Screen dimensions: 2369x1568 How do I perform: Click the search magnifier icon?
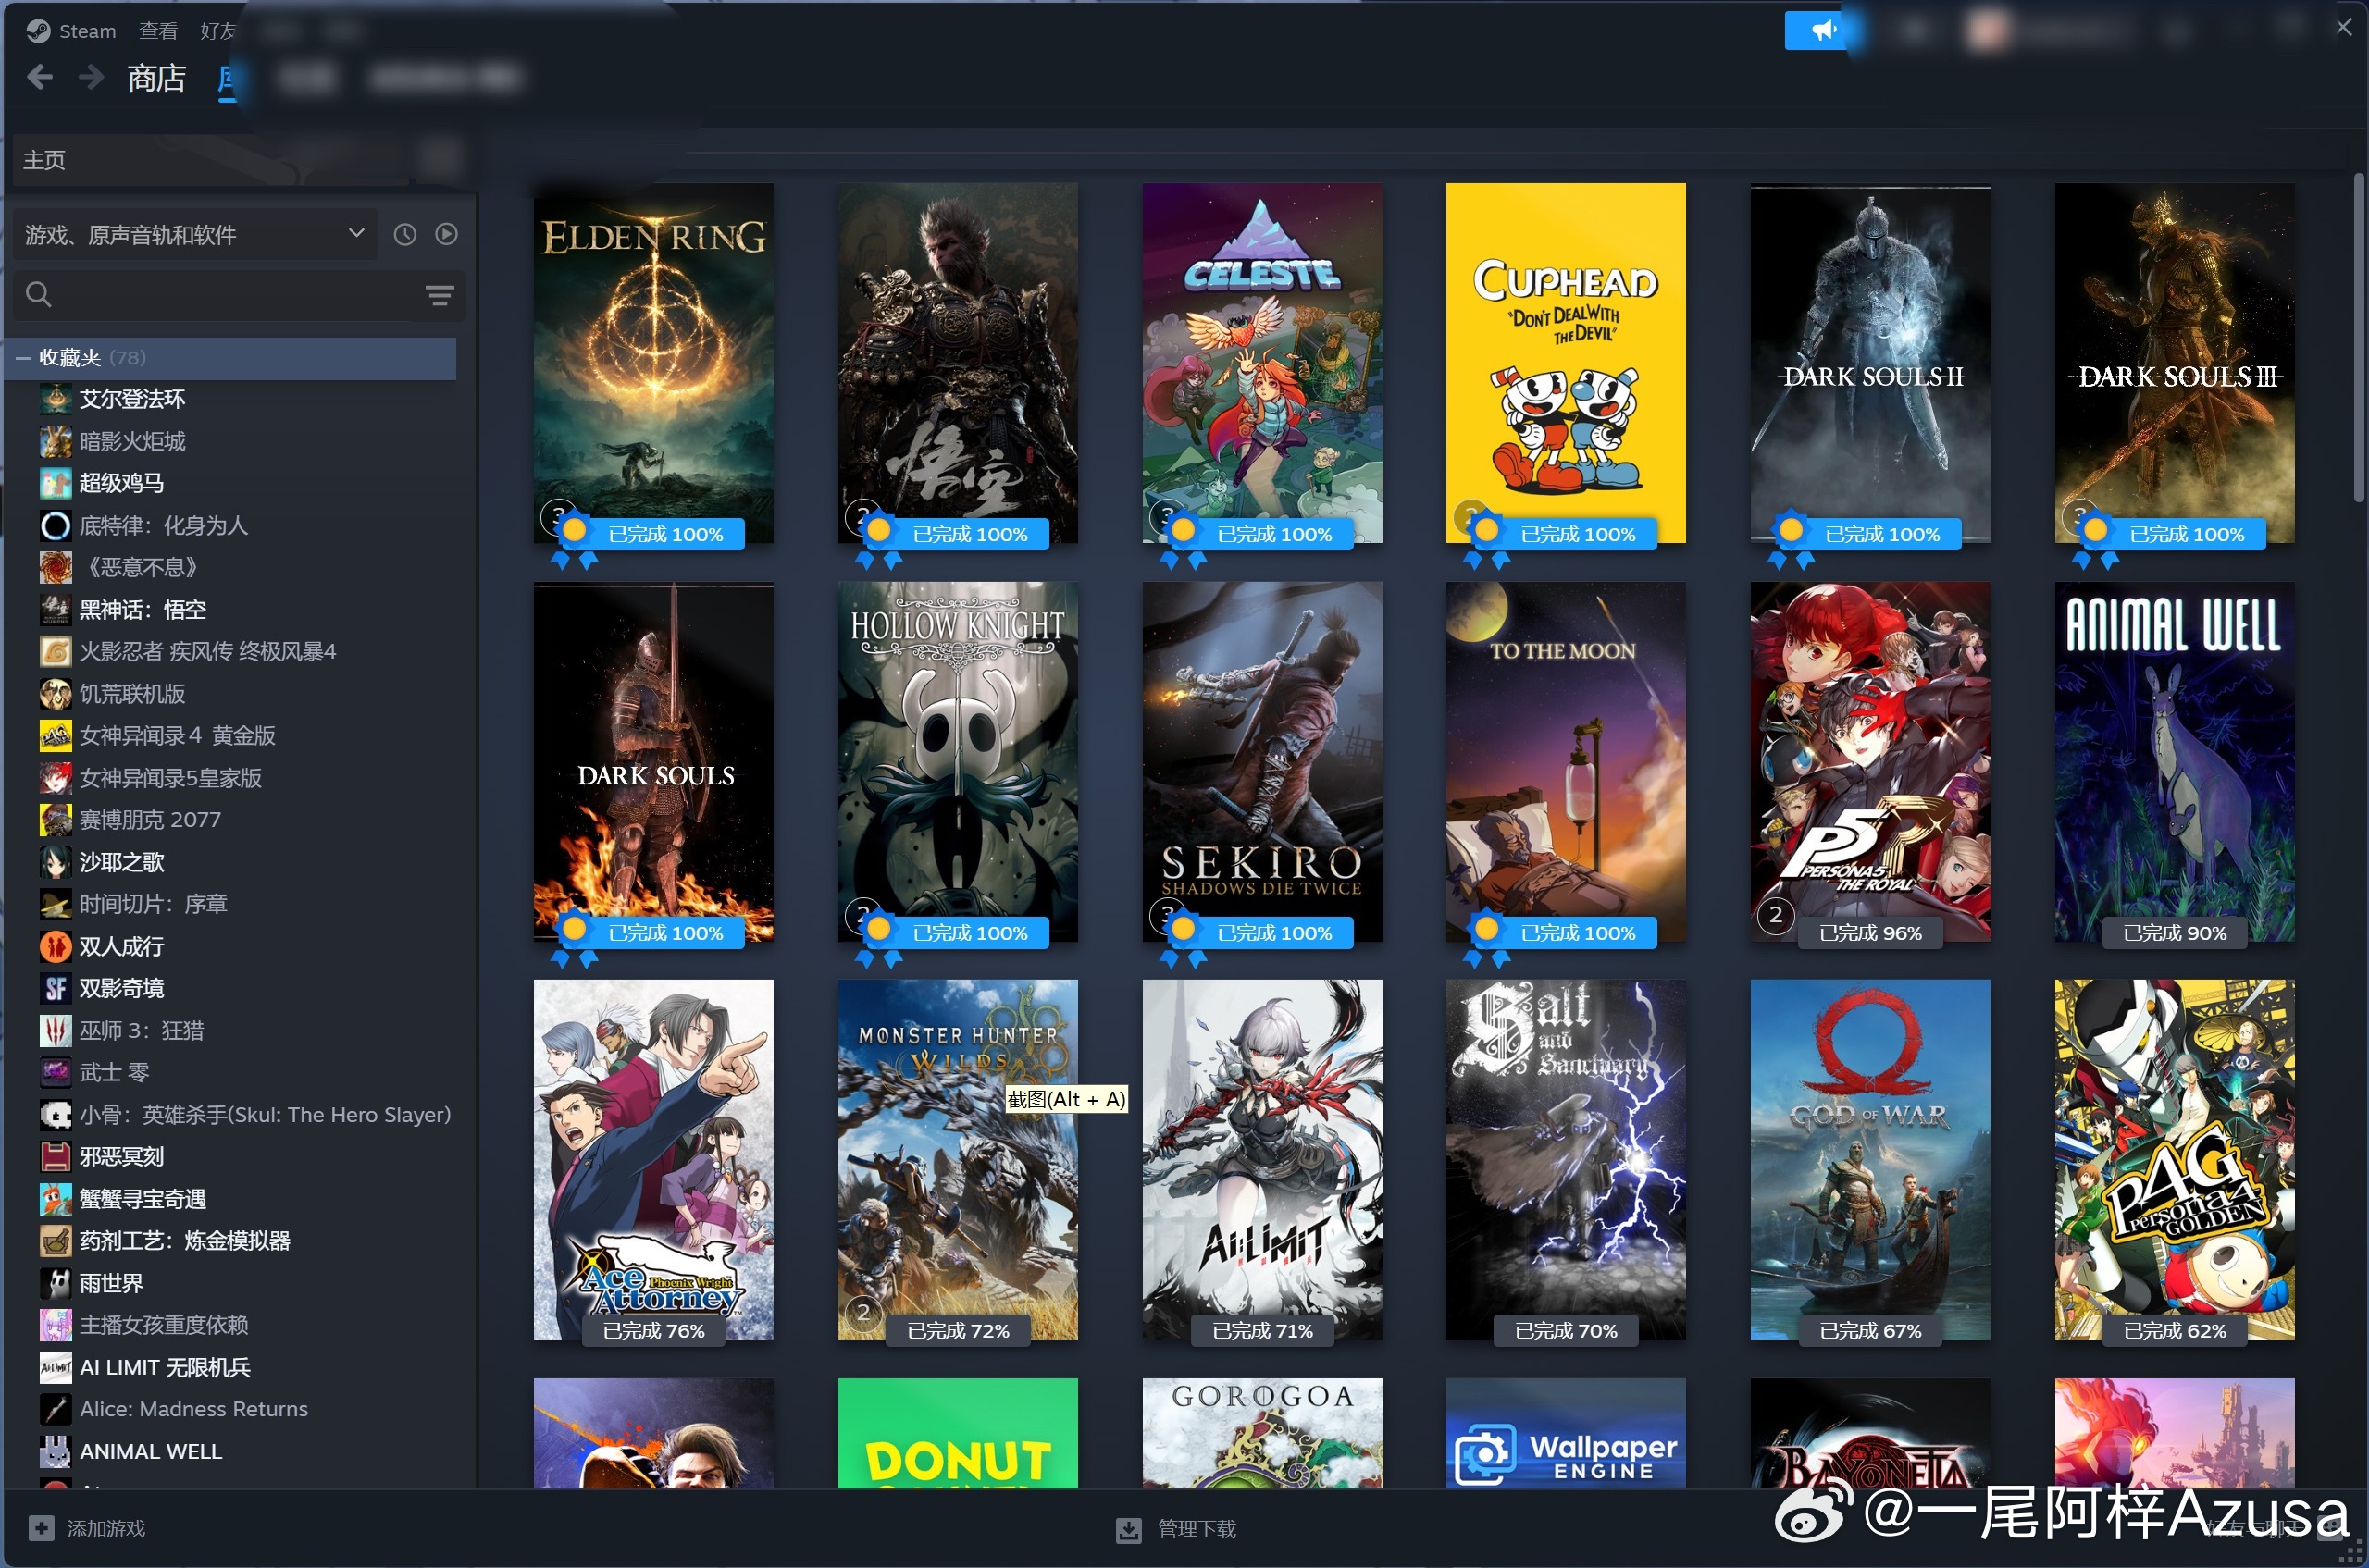click(x=39, y=294)
